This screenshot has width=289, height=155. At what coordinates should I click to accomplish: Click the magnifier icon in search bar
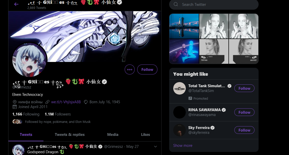(176, 4)
